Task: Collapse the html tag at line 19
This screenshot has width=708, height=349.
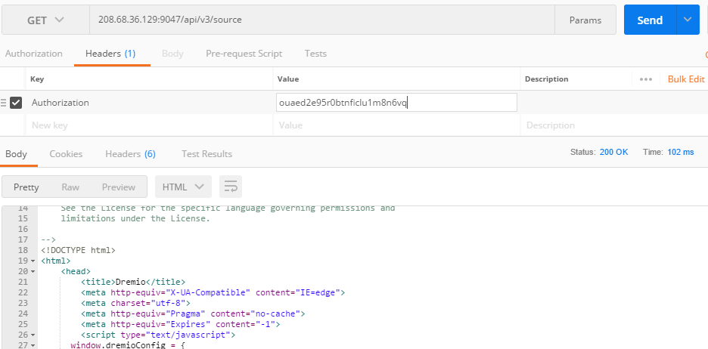Action: (x=33, y=261)
